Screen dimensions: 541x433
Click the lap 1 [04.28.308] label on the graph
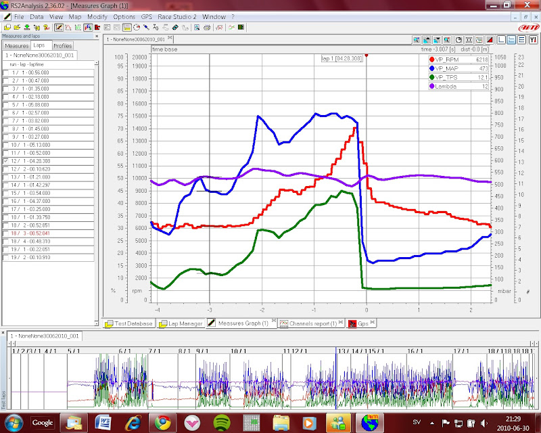(x=342, y=59)
